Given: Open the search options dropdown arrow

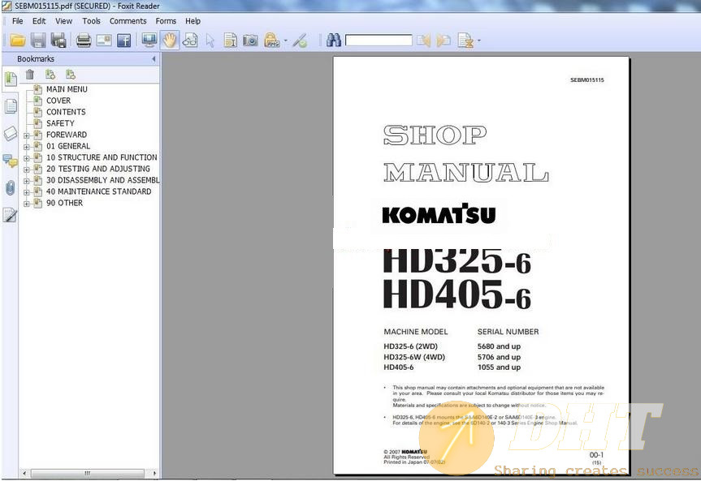Looking at the screenshot, I should point(478,41).
